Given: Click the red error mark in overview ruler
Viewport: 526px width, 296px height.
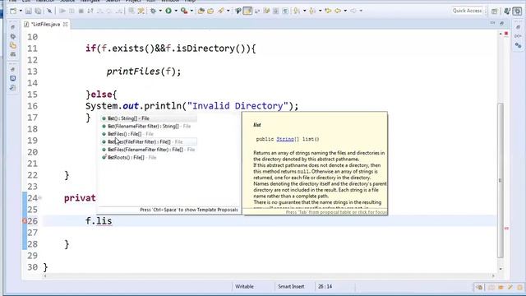Looking at the screenshot, I should pos(506,229).
